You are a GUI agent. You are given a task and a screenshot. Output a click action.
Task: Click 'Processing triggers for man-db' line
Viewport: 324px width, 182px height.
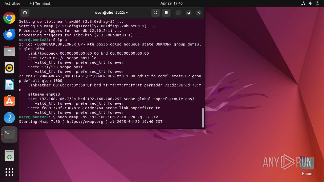70,31
